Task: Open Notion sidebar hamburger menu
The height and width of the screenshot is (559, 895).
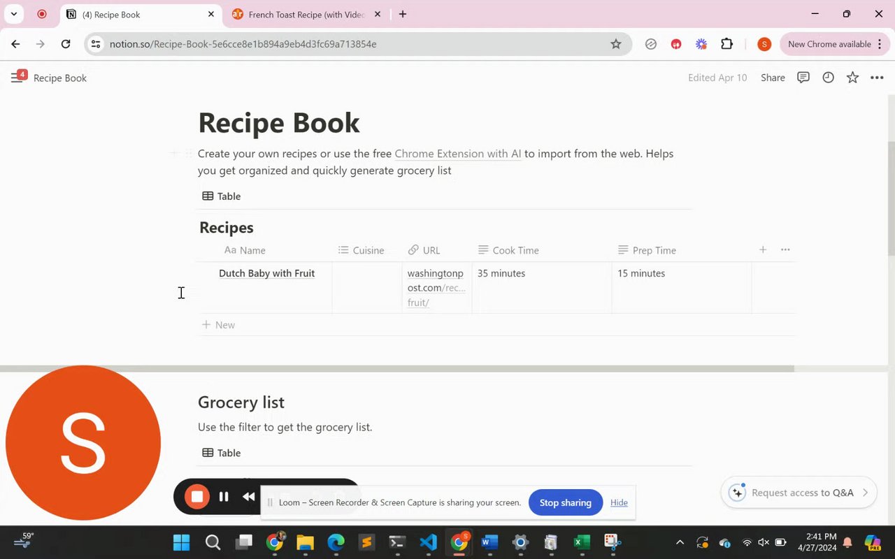Action: (17, 78)
